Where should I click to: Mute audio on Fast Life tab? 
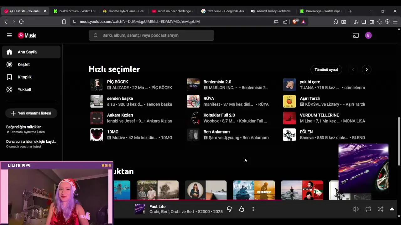tap(11, 11)
